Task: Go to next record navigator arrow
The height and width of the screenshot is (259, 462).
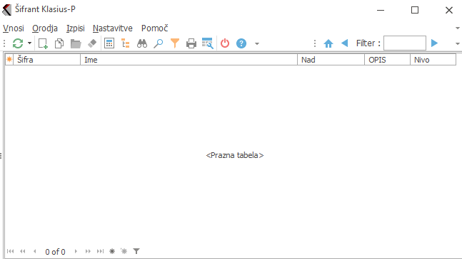Action: click(76, 251)
